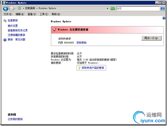167x126 pixels.
Task: Open the recent pages dropdown arrow
Action: tap(15, 9)
